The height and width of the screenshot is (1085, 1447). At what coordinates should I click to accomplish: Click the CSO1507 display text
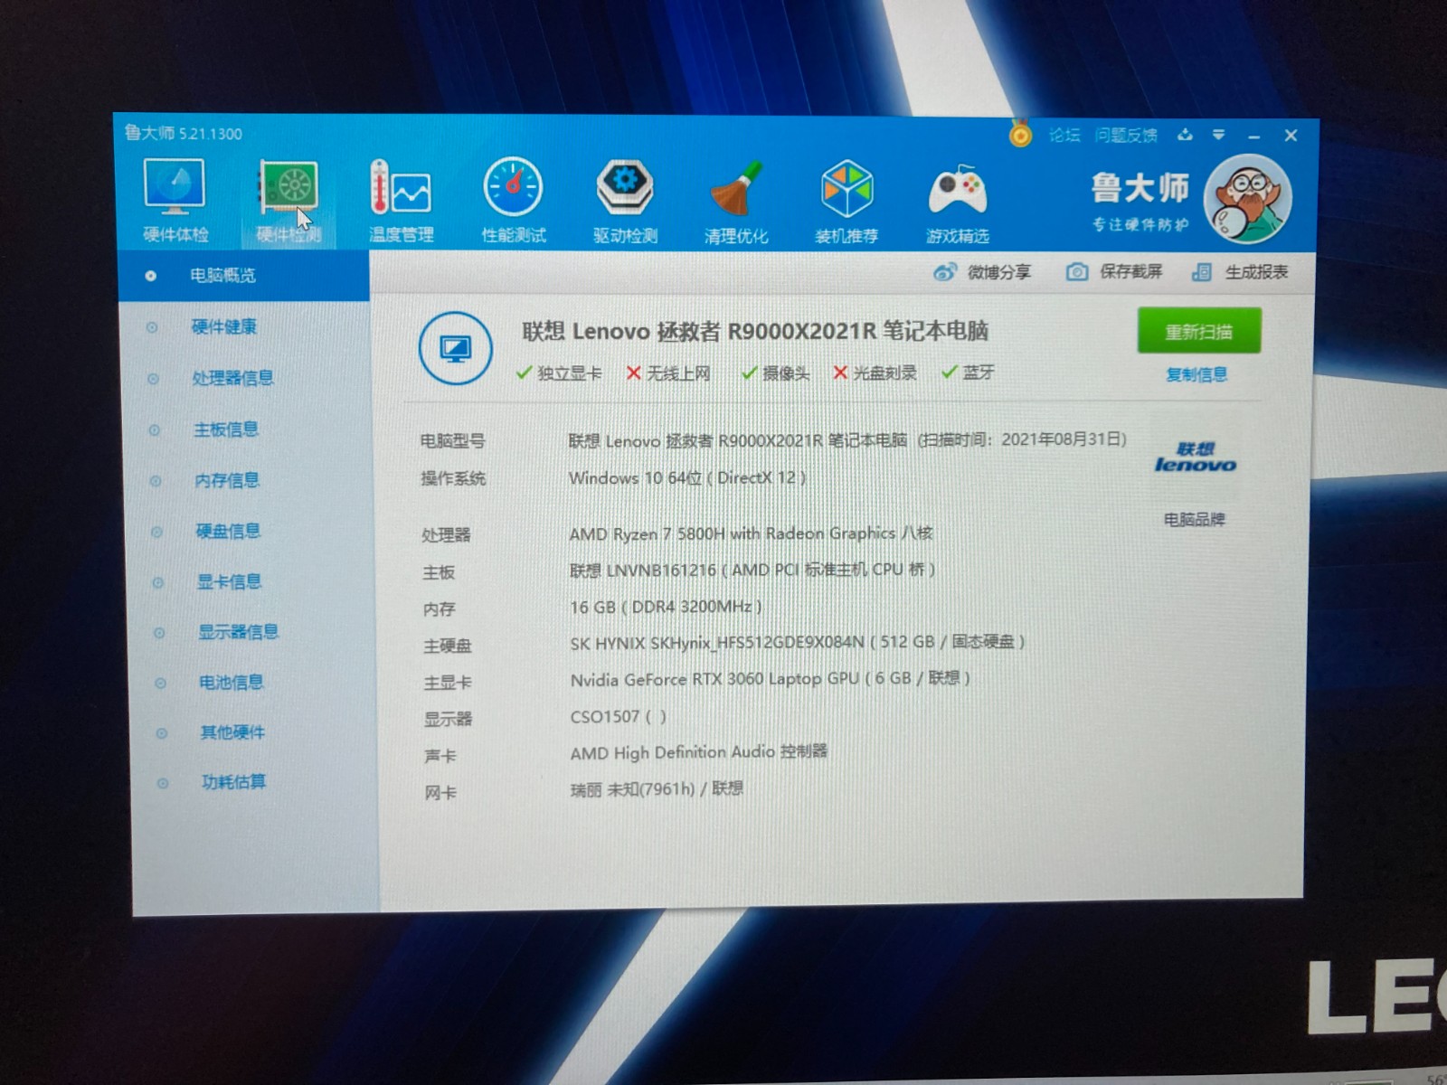coord(618,716)
